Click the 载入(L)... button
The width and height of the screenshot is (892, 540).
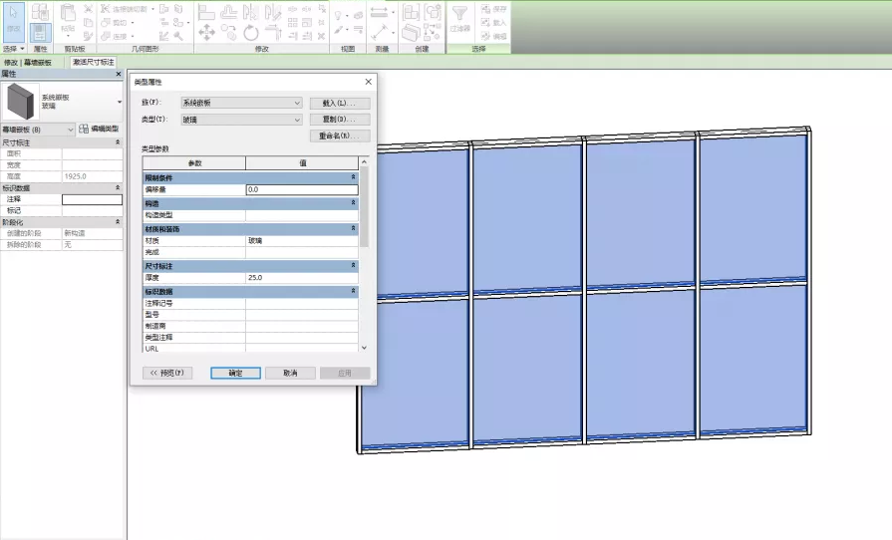[340, 103]
